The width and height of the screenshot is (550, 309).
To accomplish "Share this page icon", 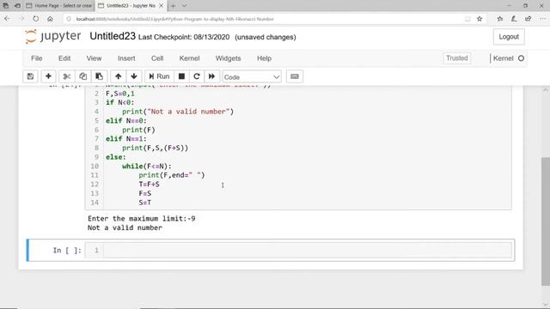I will pos(528,19).
